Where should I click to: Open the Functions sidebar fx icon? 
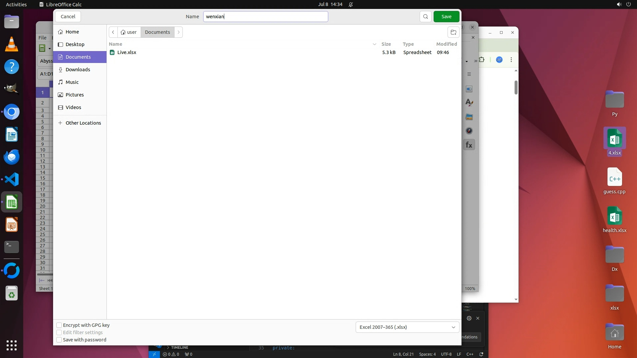[x=469, y=145]
